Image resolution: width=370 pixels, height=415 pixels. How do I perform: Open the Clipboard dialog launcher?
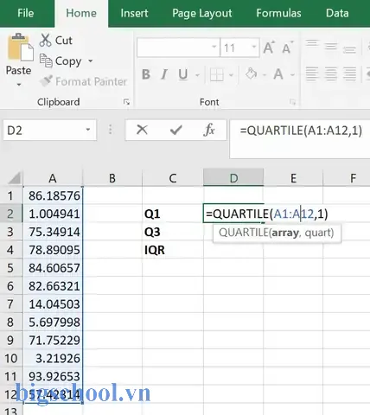126,102
